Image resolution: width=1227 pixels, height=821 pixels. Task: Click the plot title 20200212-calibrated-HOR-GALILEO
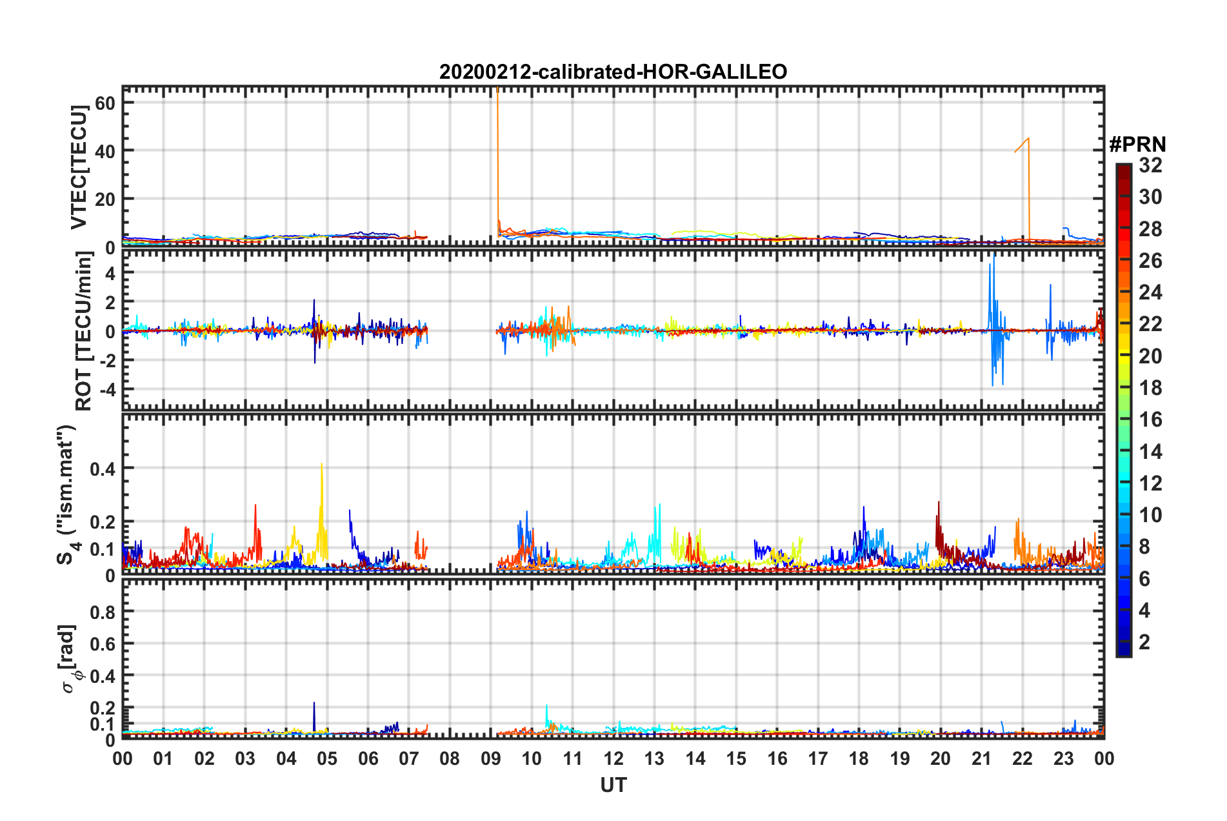(613, 72)
